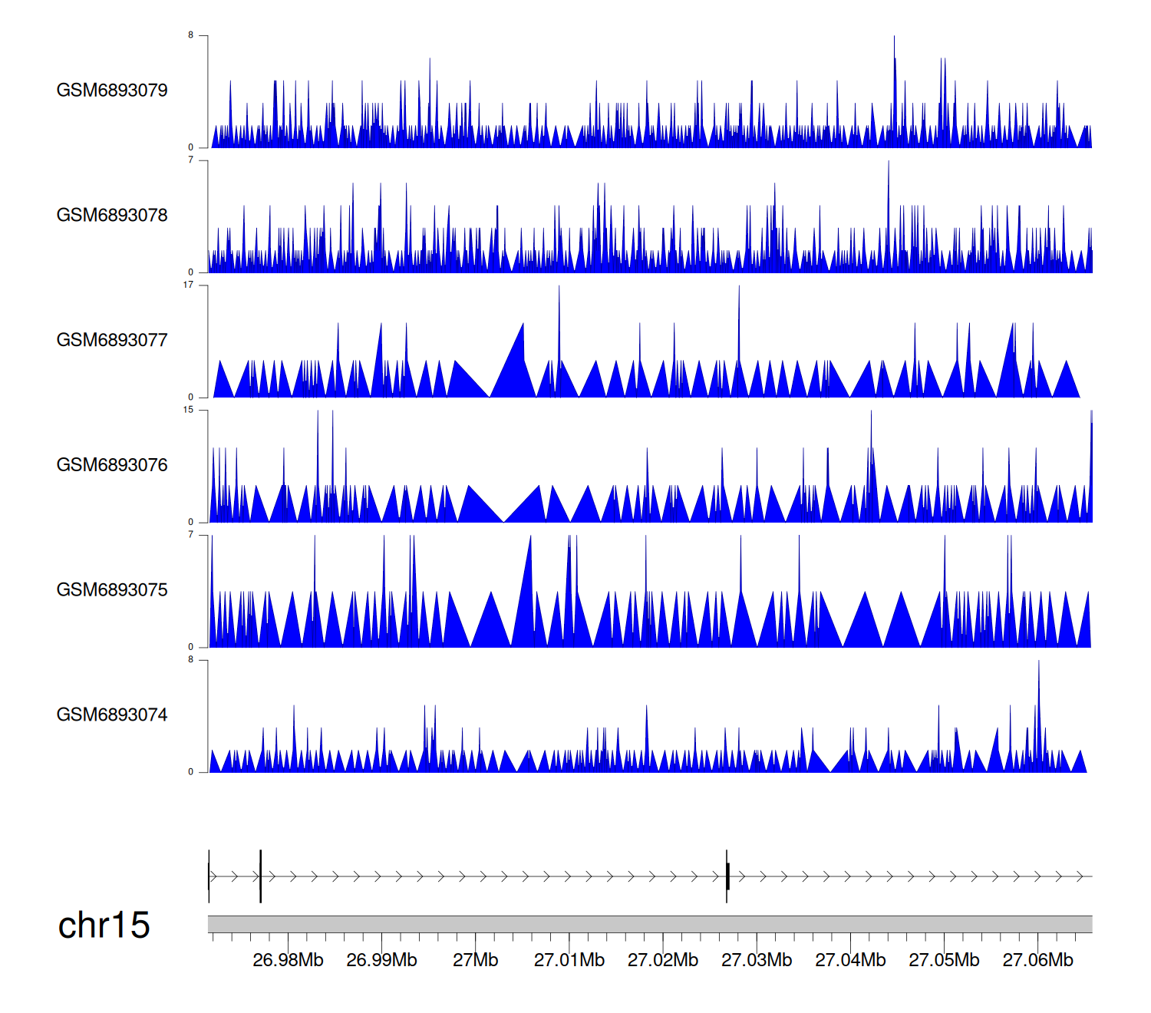Select the GSM6893078 track label
Viewport: 1151px width, 1013px height.
[x=112, y=216]
